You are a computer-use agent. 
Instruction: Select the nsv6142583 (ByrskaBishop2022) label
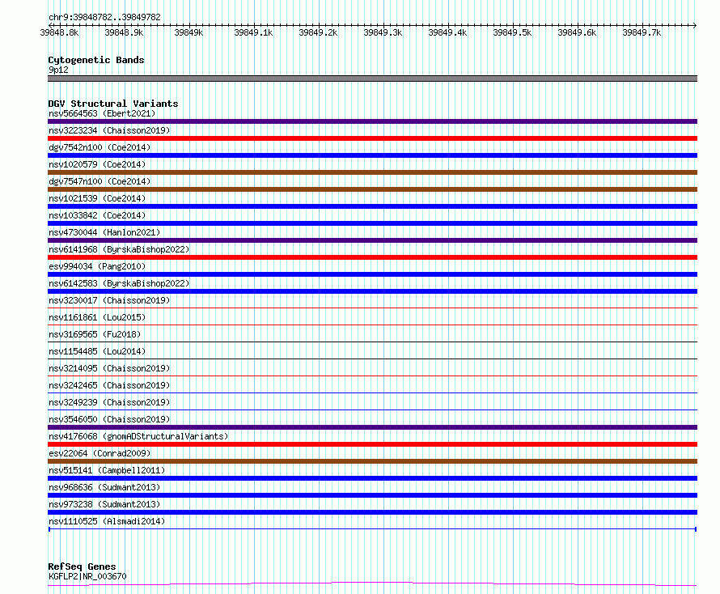pos(119,283)
